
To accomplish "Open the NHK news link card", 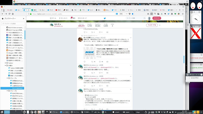I will point(107,53).
